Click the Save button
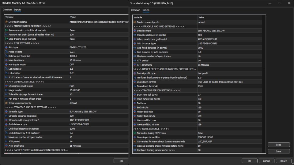 coord(279,151)
